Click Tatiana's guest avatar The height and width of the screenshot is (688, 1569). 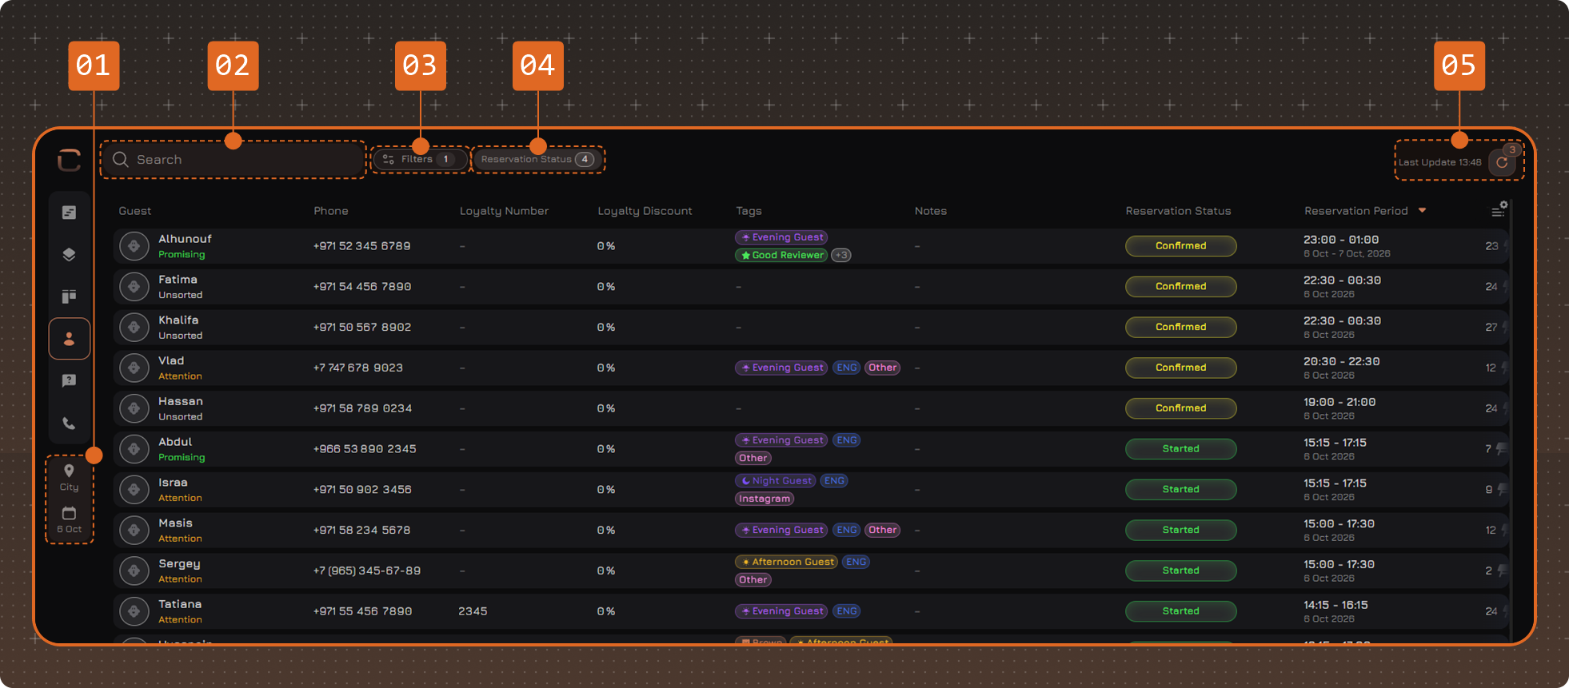[134, 611]
